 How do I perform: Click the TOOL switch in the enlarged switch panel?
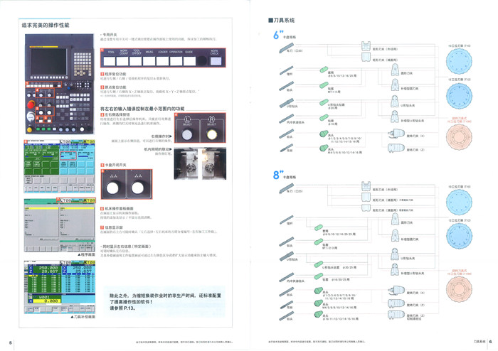click(x=110, y=61)
